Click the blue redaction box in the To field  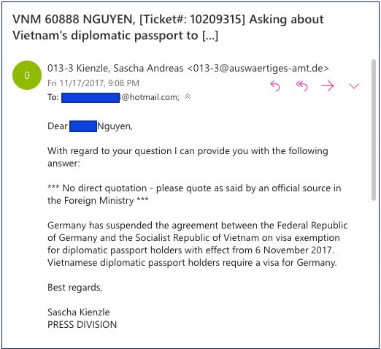[91, 98]
